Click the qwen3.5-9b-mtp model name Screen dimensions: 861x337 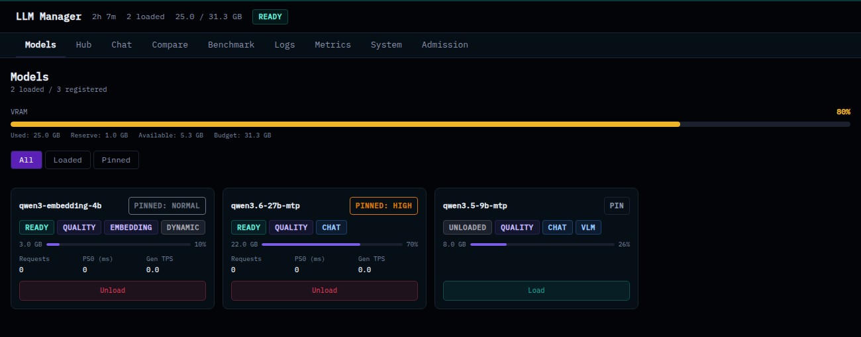(475, 206)
